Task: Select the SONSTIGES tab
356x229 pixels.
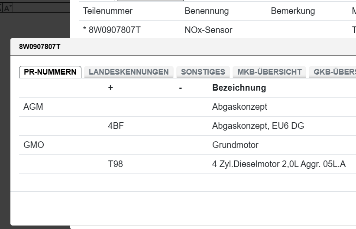Action: point(203,72)
